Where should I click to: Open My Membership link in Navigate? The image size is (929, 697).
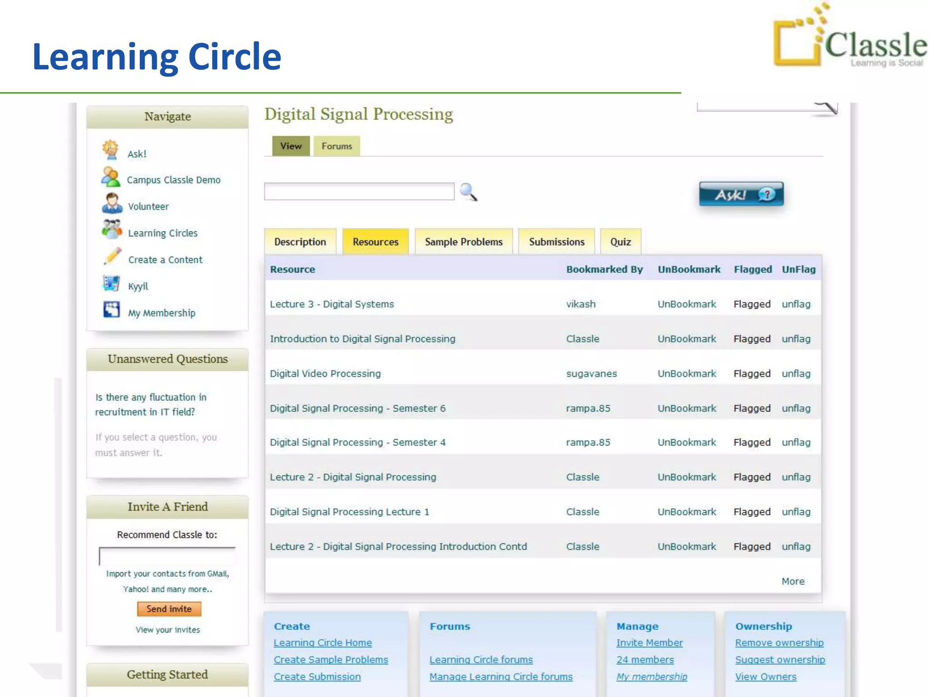pos(161,313)
